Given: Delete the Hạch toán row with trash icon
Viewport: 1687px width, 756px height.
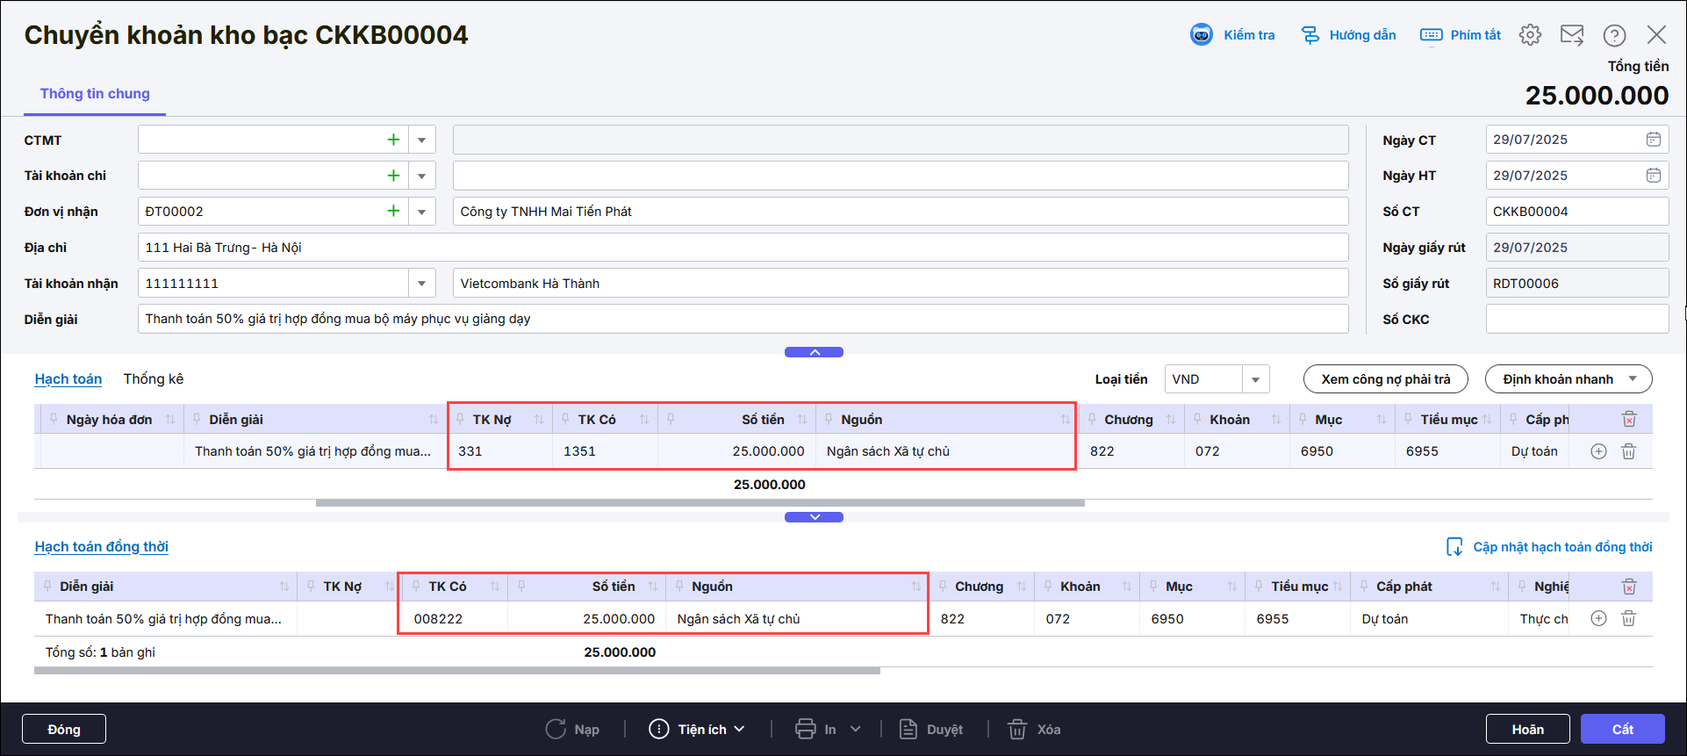Looking at the screenshot, I should coord(1628,451).
